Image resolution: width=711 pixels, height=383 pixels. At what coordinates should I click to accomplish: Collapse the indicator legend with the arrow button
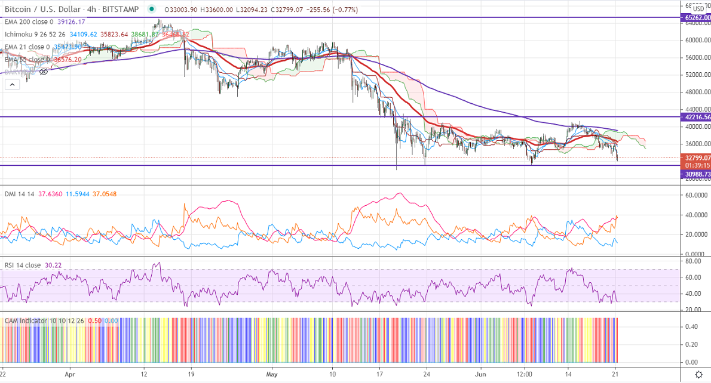pyautogui.click(x=12, y=84)
